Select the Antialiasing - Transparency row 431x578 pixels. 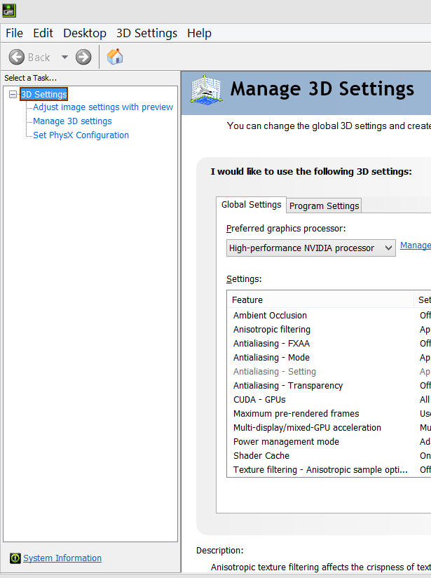[329, 386]
